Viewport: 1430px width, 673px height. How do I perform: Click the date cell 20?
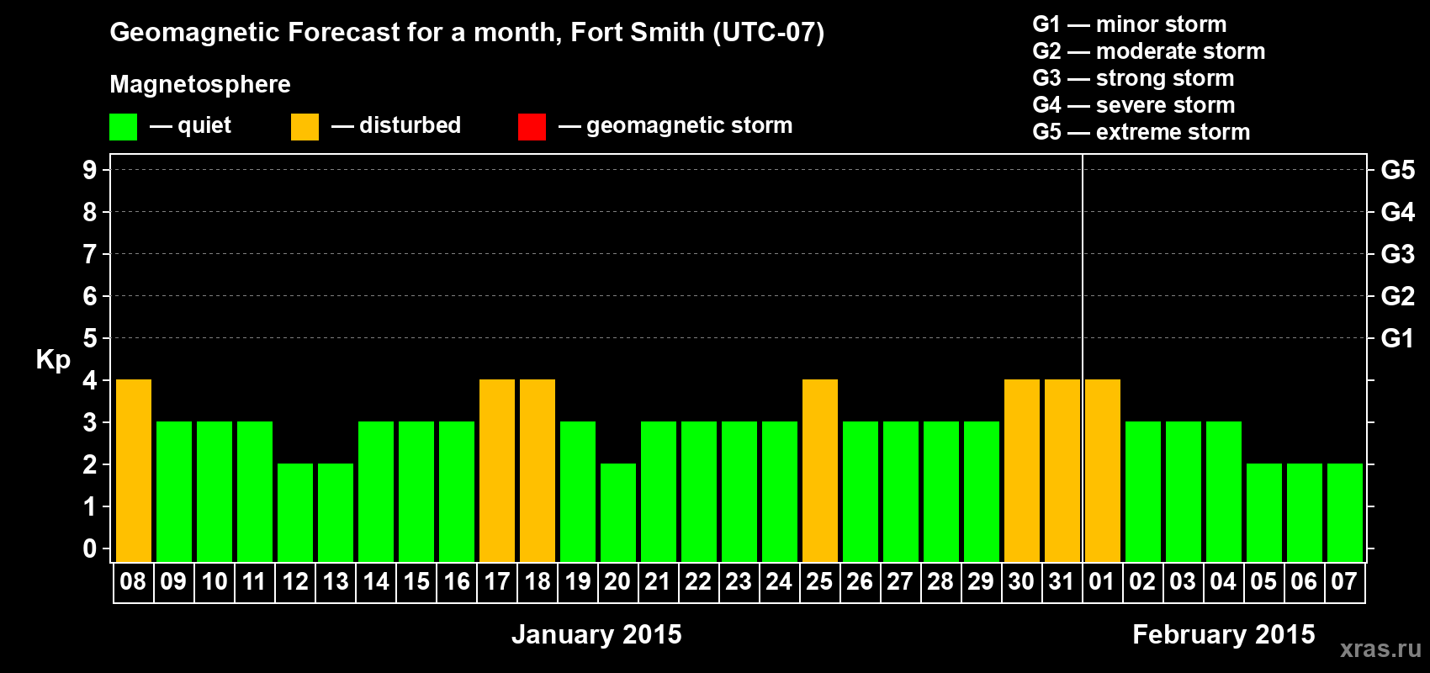[x=618, y=582]
